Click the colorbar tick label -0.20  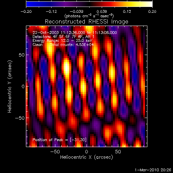point(26,11)
